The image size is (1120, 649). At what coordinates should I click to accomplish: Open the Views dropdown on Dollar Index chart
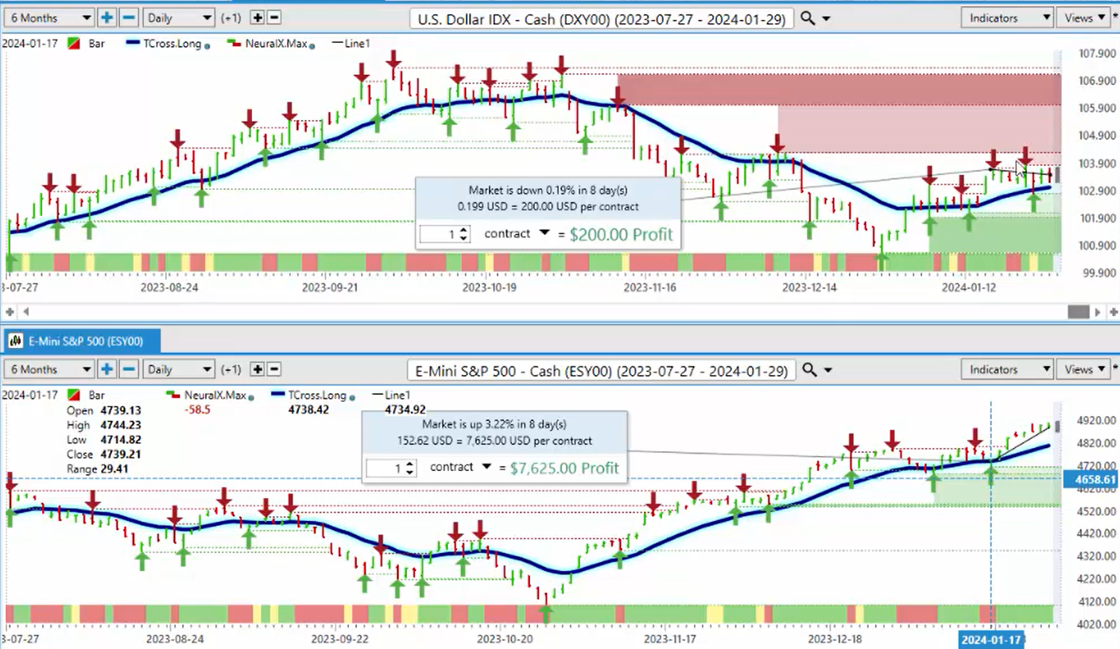coord(1085,17)
